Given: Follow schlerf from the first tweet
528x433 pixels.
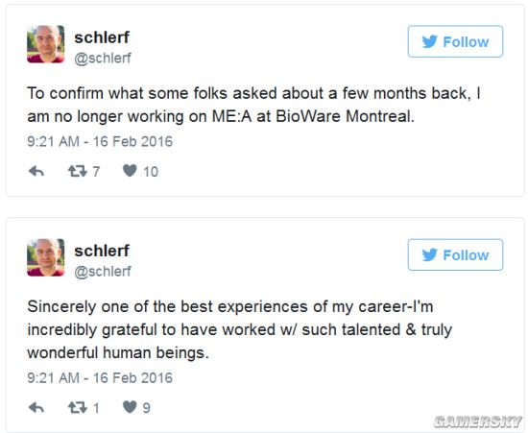Looking at the screenshot, I should [x=455, y=41].
